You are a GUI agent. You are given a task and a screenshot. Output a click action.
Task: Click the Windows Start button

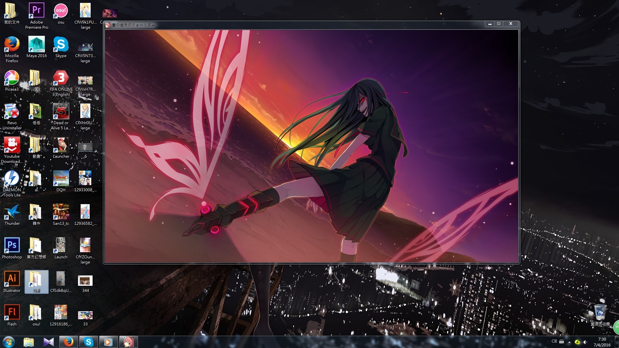[9, 342]
